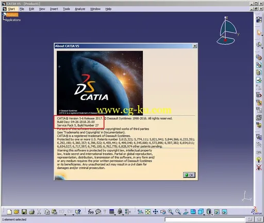The height and width of the screenshot is (223, 264).
Task: Open the Start menu
Action: click(11, 9)
